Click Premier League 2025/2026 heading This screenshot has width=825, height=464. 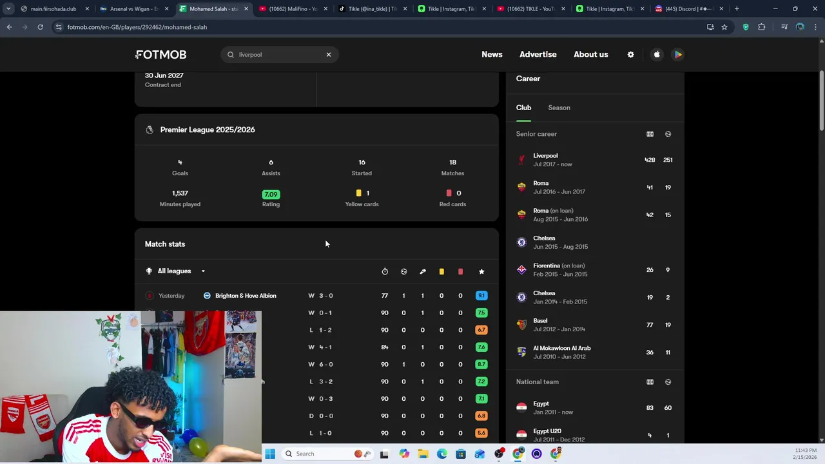pyautogui.click(x=208, y=130)
